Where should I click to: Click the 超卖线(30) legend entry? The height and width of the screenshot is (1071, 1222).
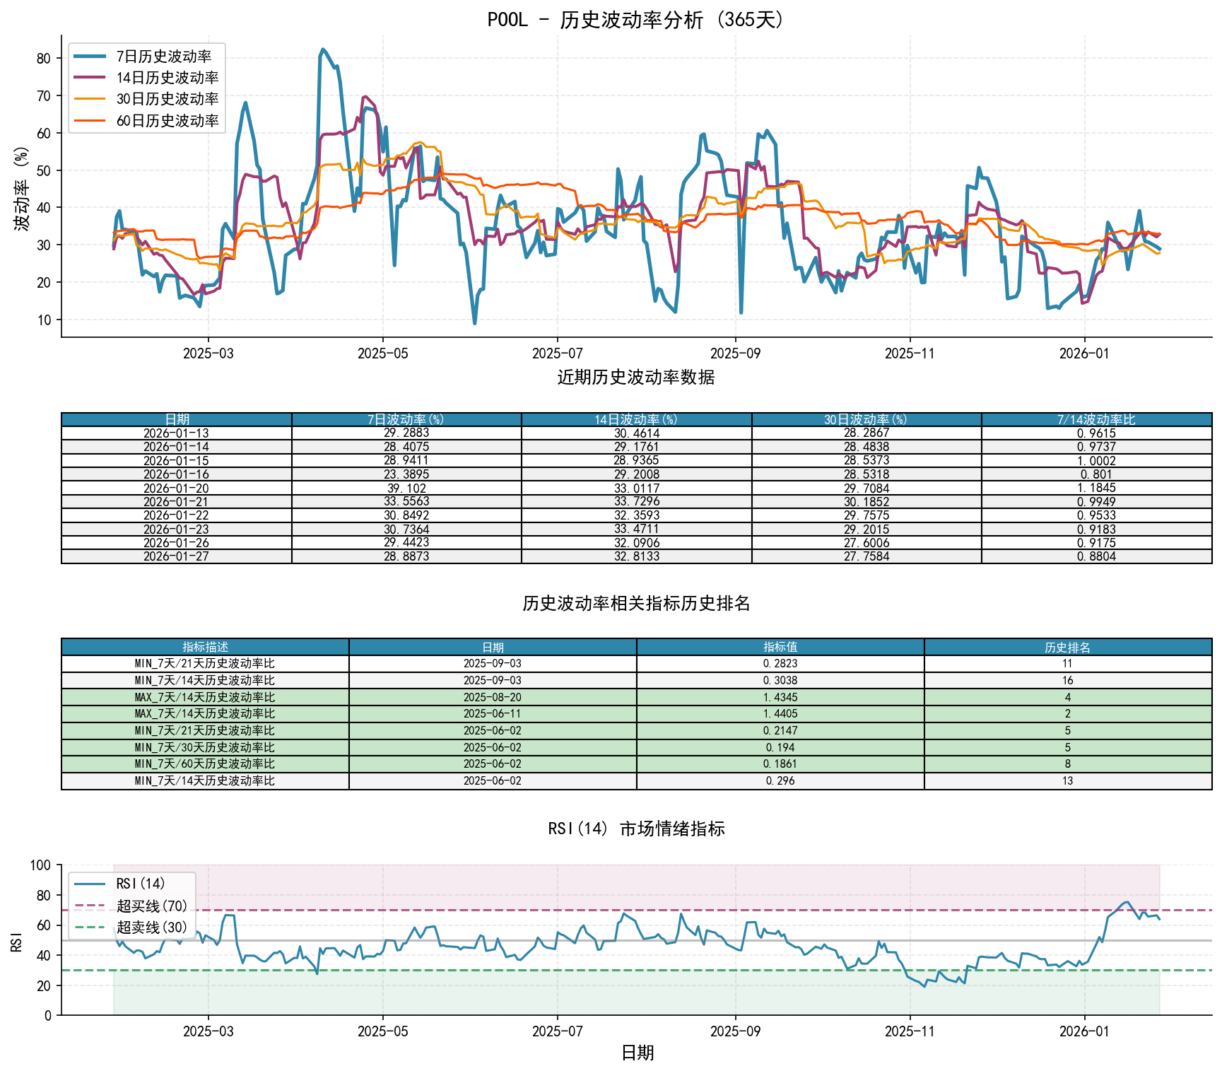[151, 927]
